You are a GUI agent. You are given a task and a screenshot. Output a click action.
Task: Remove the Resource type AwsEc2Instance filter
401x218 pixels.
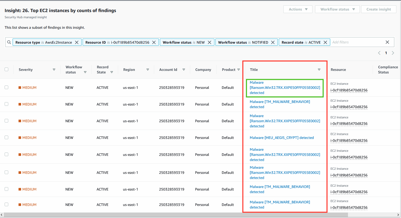pos(77,42)
